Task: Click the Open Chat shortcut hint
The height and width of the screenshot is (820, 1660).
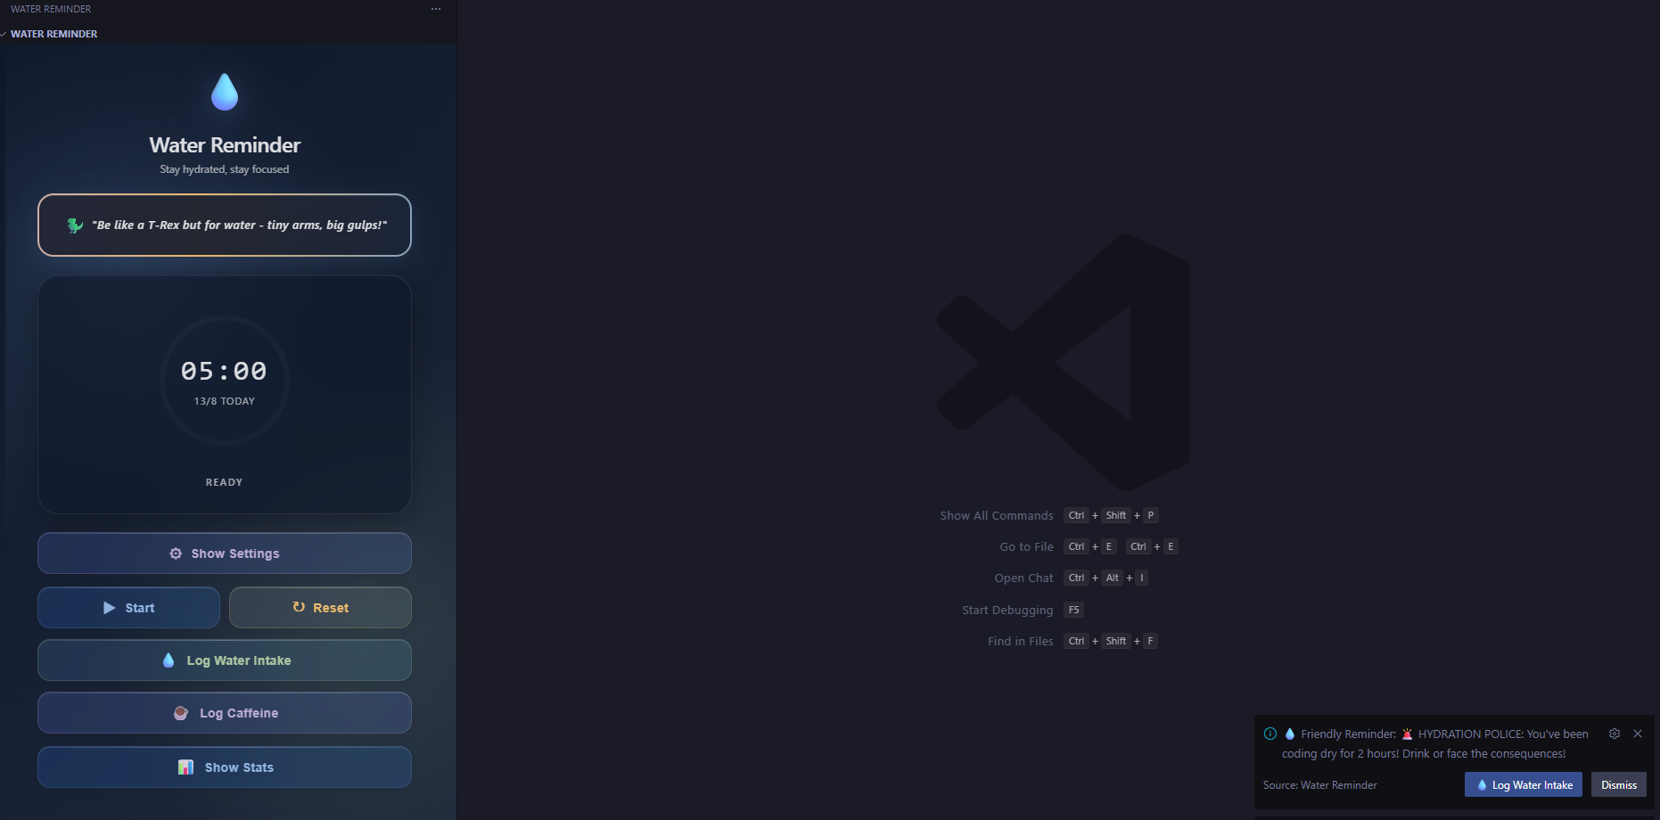Action: pos(1071,578)
